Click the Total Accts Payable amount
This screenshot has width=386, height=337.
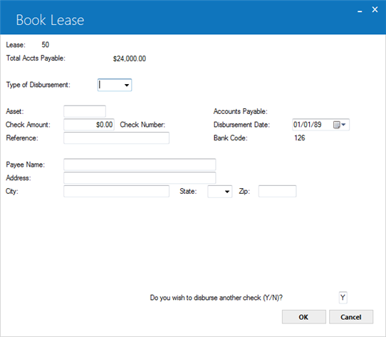[x=130, y=58]
